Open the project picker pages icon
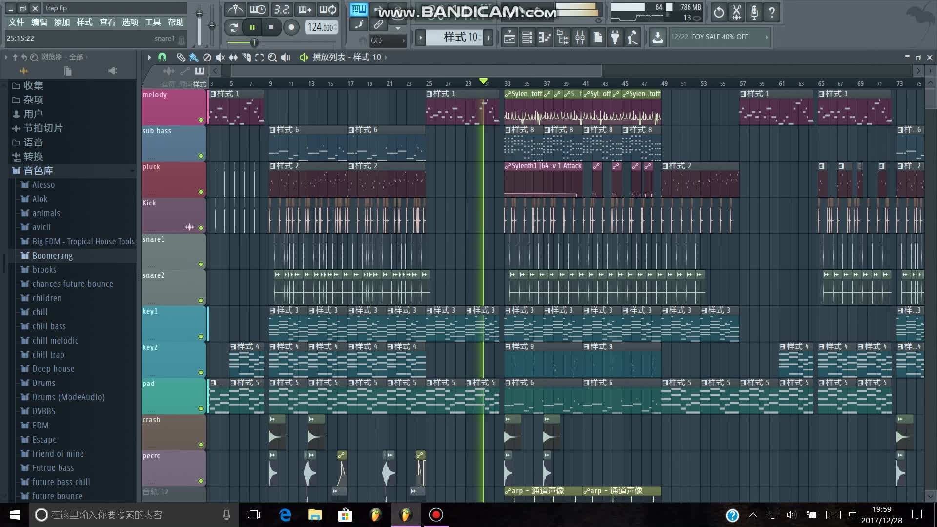Image resolution: width=937 pixels, height=527 pixels. (x=597, y=38)
